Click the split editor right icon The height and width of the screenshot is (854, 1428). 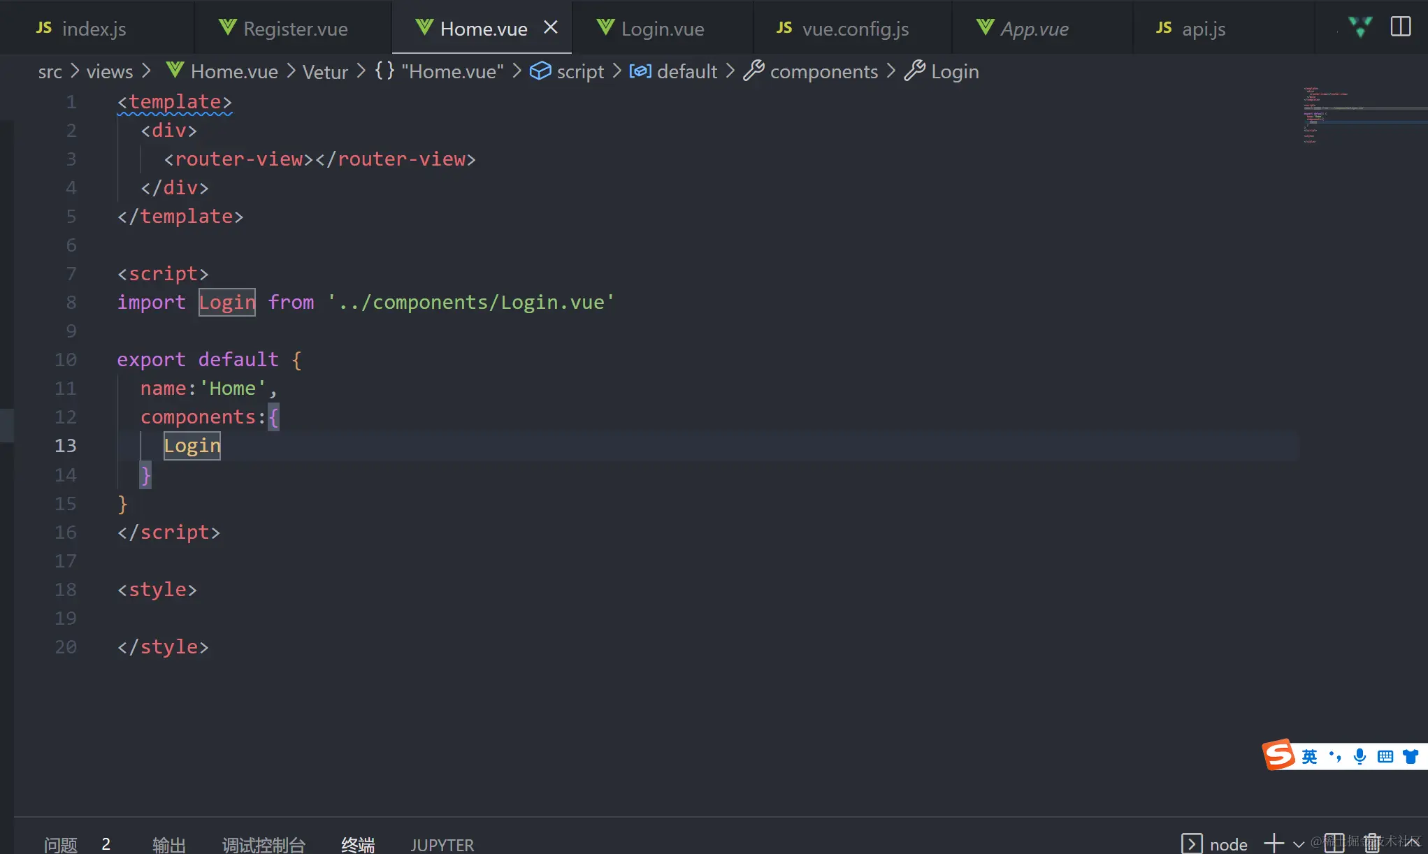[1400, 27]
